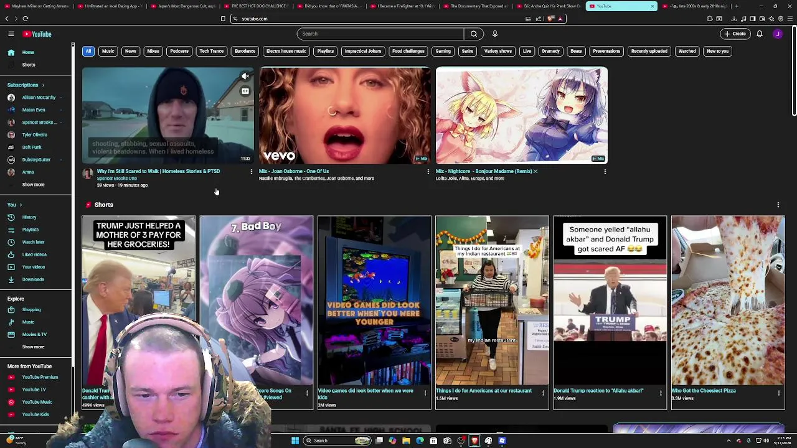Open the Spencer Brooks Otto channel link
Screen dimensions: 797x448
point(117,179)
